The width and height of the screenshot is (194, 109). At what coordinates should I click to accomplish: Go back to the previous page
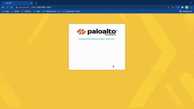tap(3, 7)
